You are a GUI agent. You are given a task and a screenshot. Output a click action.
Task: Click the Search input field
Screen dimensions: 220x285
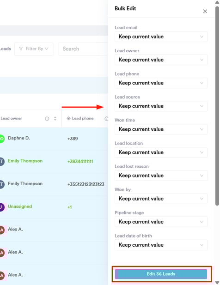pyautogui.click(x=83, y=49)
